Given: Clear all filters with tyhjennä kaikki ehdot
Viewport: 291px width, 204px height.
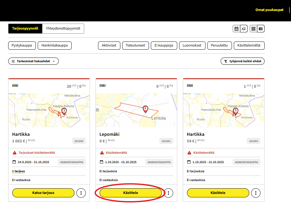Looking at the screenshot, I should tap(242, 61).
